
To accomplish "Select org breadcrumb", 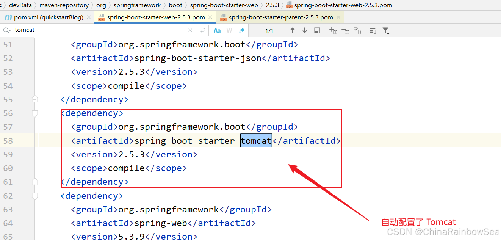I will coord(101,5).
